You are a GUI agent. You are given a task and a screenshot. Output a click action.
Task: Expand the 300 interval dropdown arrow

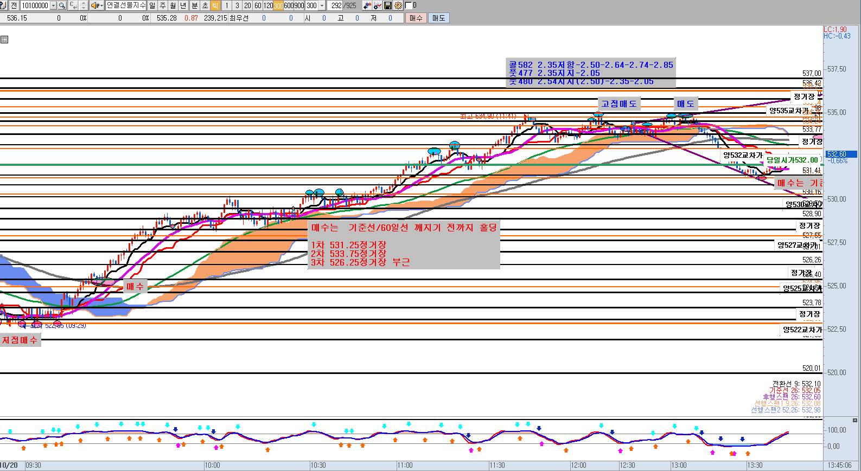click(x=322, y=5)
